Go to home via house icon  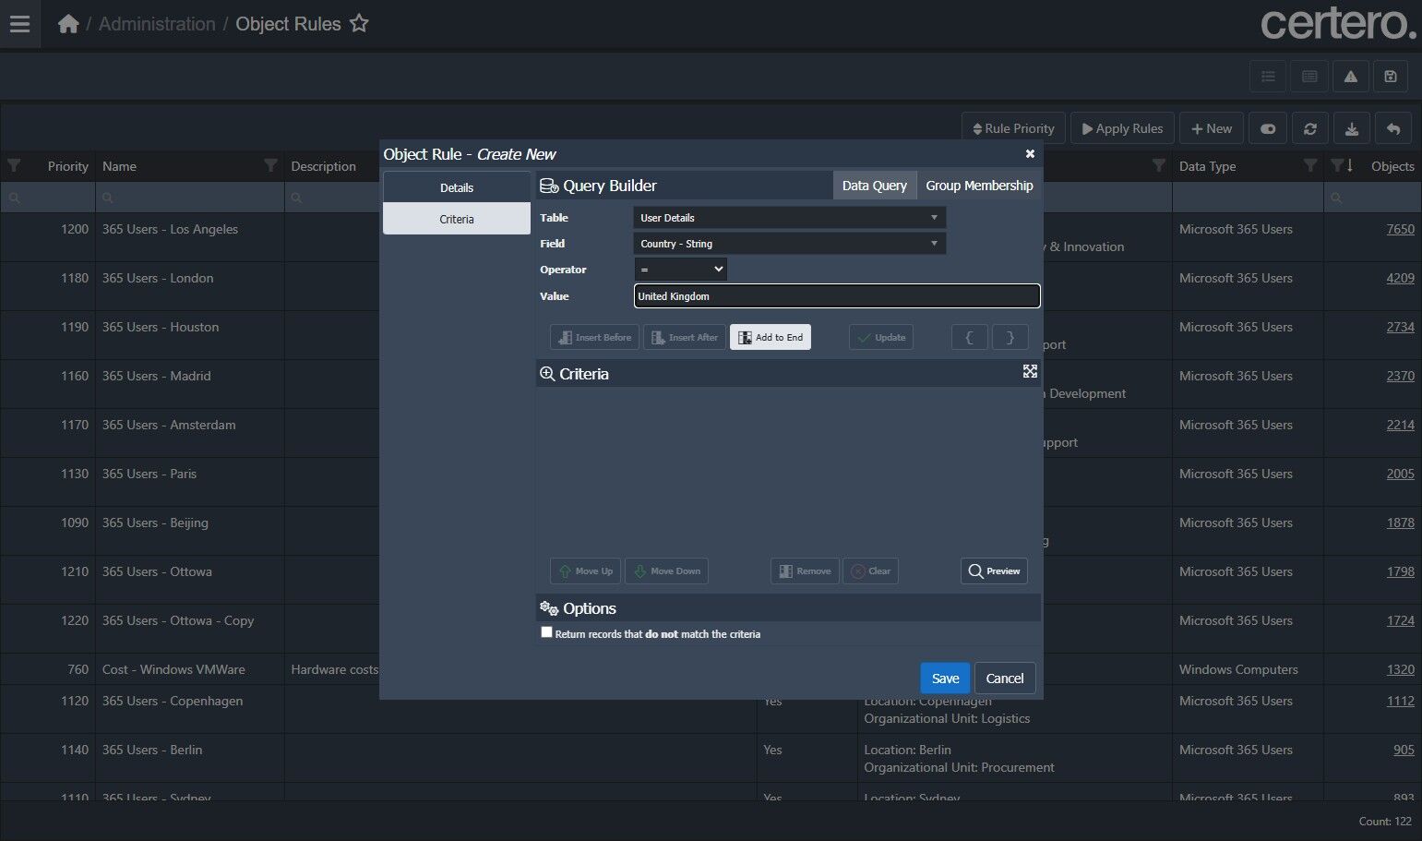tap(68, 24)
